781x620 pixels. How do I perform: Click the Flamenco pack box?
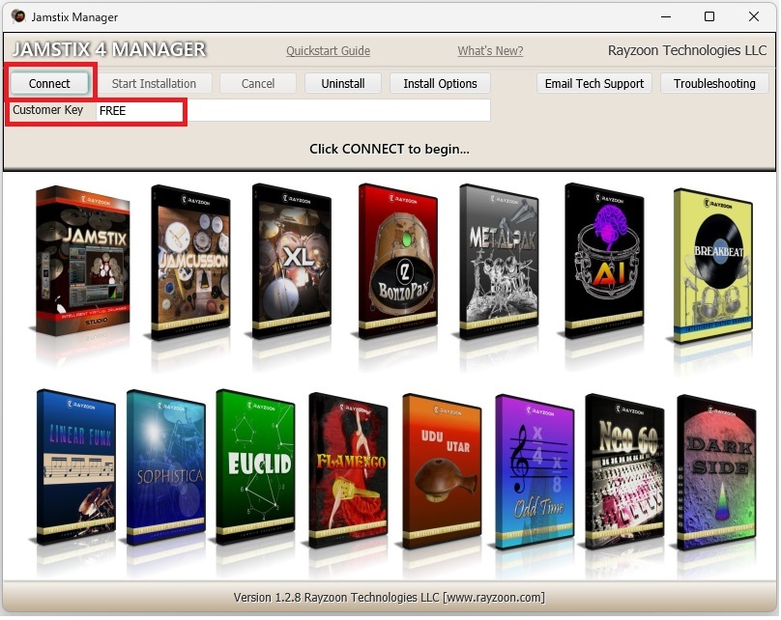click(x=348, y=469)
